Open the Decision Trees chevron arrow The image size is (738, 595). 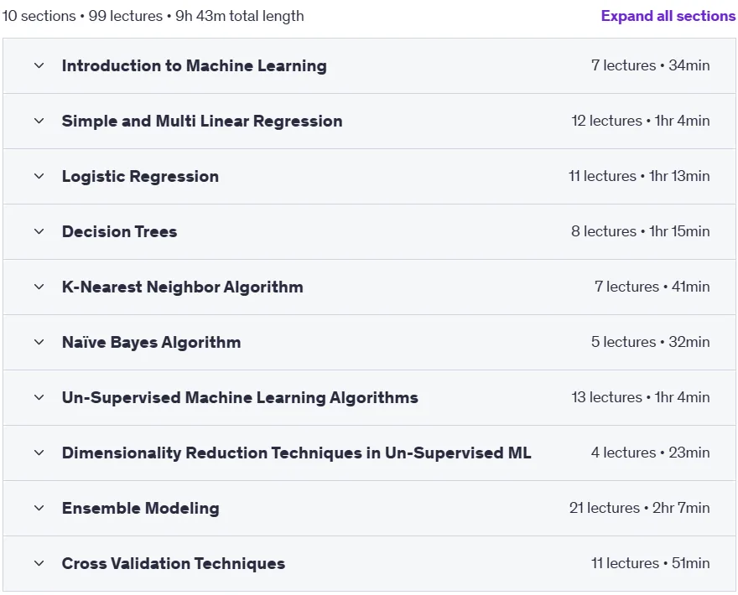[39, 231]
